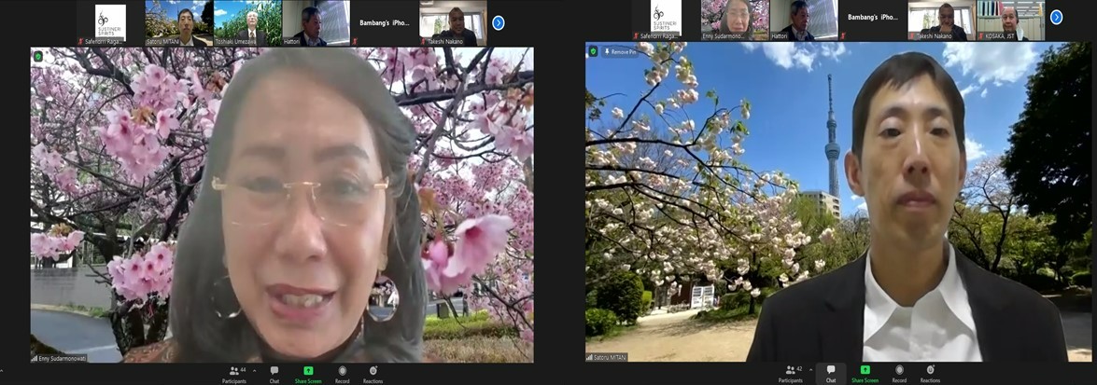1097x385 pixels.
Task: Start Record in left Zoom window
Action: 342,375
